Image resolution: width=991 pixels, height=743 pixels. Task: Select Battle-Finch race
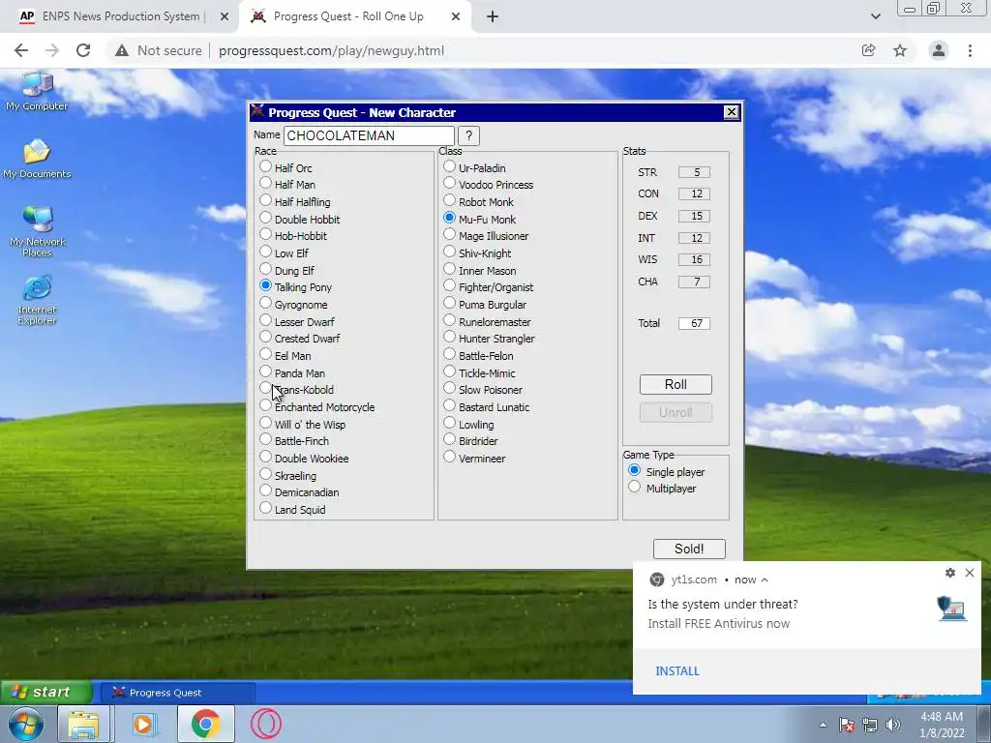click(265, 439)
